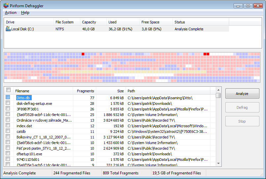The width and height of the screenshot is (266, 179).
Task: Select the catdb filename
Action: tap(21, 132)
